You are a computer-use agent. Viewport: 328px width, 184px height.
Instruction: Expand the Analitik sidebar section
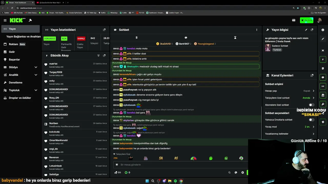click(x=36, y=75)
